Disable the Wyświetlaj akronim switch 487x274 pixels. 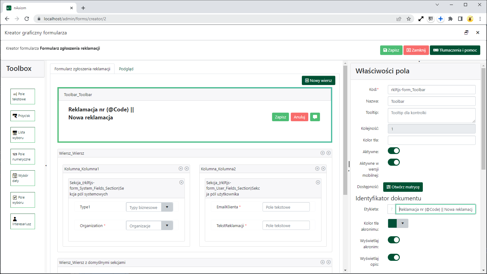tap(394, 240)
